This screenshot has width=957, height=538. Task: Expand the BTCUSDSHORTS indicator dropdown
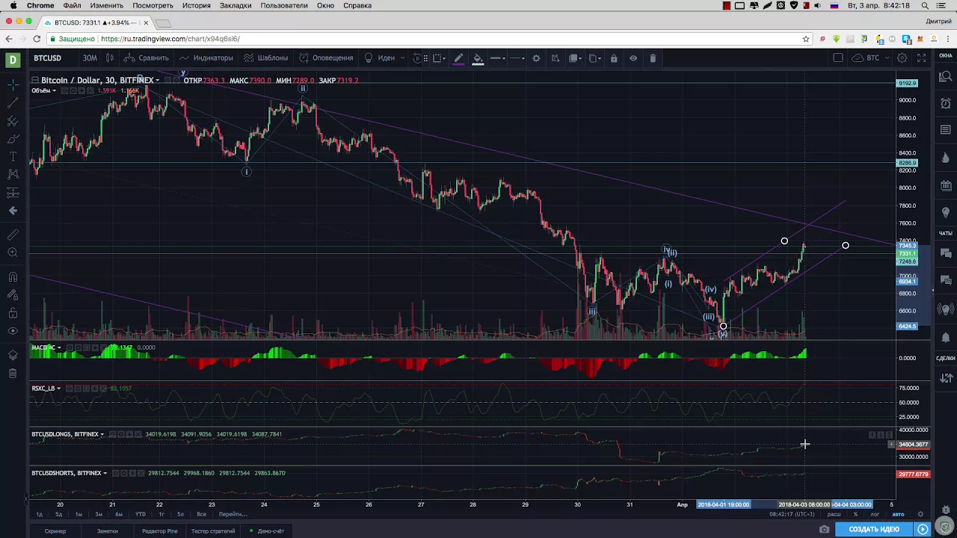pos(105,473)
